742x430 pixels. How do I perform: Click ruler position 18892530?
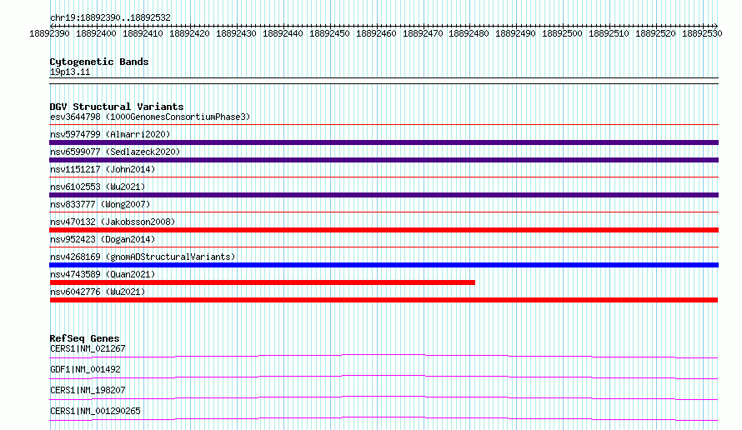pos(702,33)
